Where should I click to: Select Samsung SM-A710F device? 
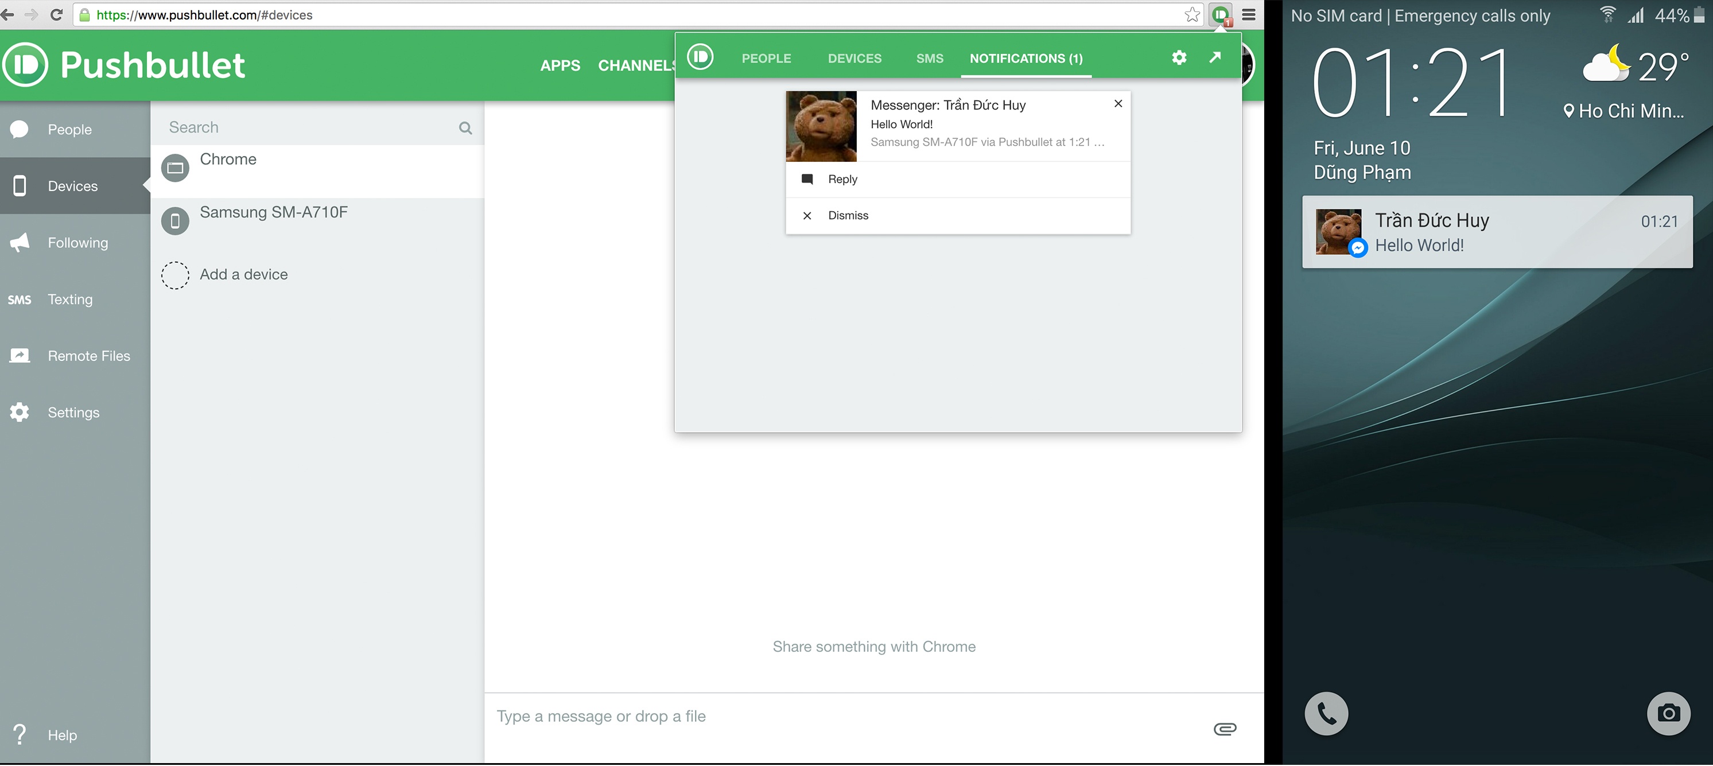click(x=273, y=213)
